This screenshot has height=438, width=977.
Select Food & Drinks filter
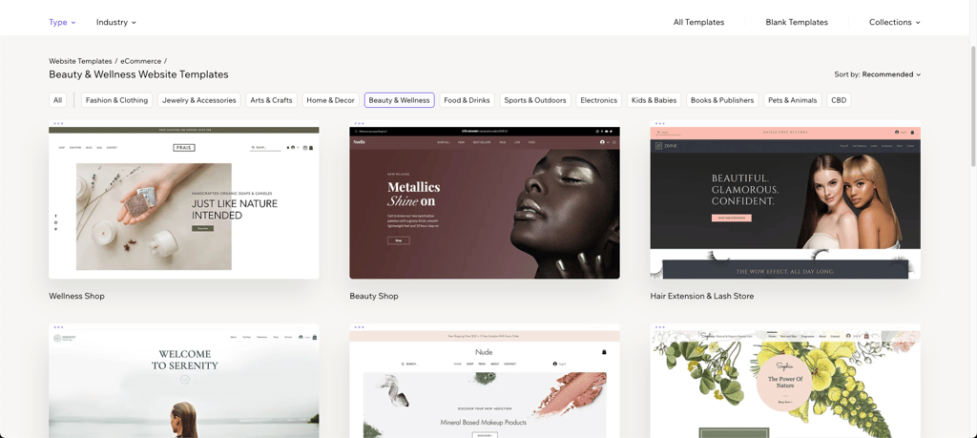coord(468,99)
